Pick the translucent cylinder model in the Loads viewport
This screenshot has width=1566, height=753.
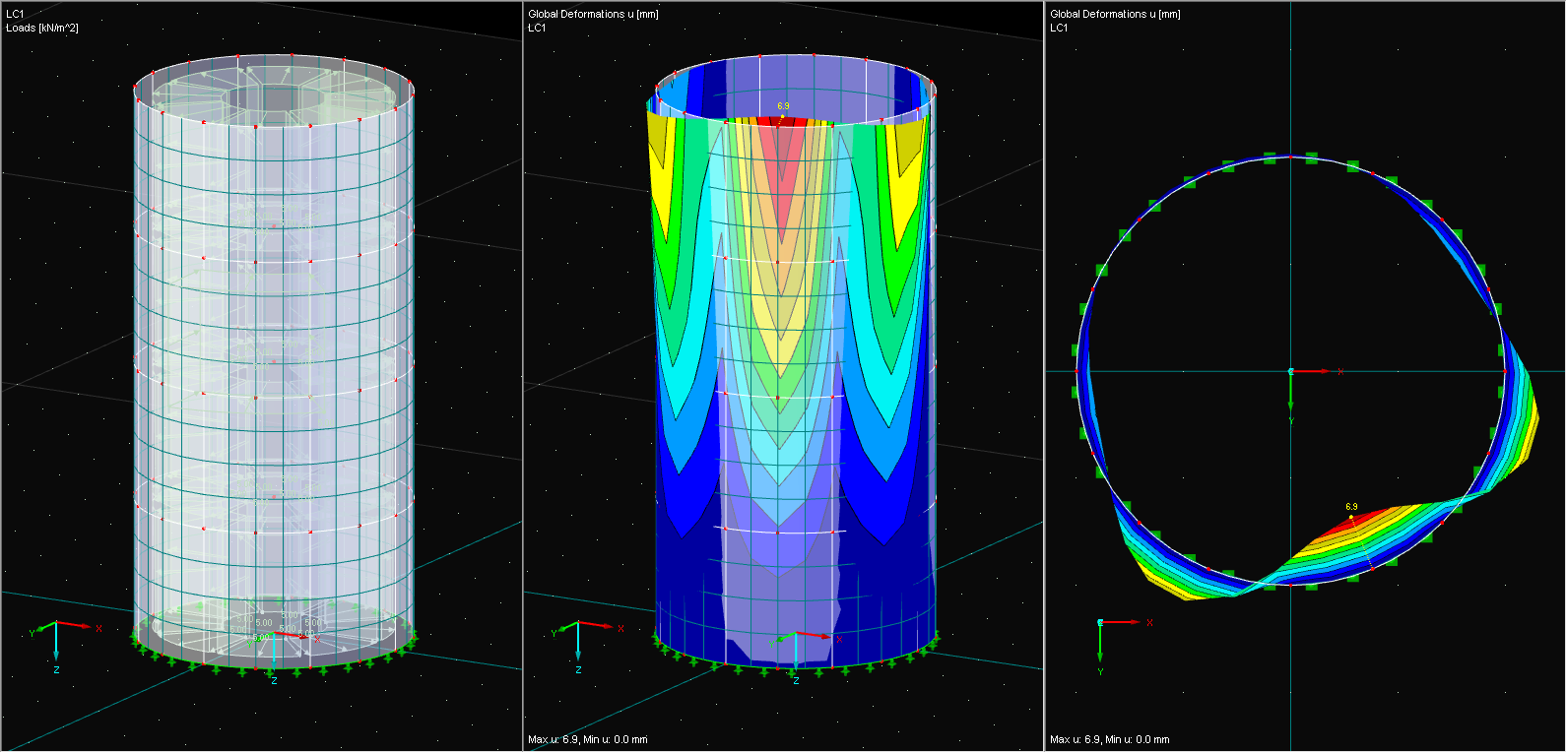pos(274,364)
